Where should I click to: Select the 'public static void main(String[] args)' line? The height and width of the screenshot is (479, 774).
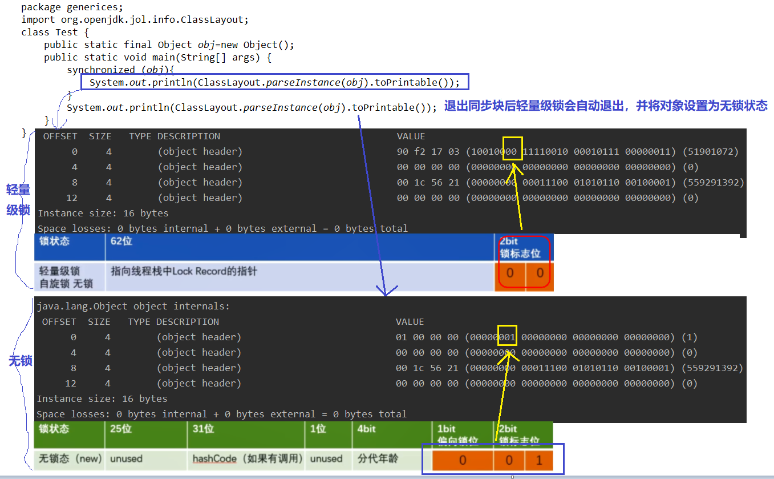coord(157,58)
